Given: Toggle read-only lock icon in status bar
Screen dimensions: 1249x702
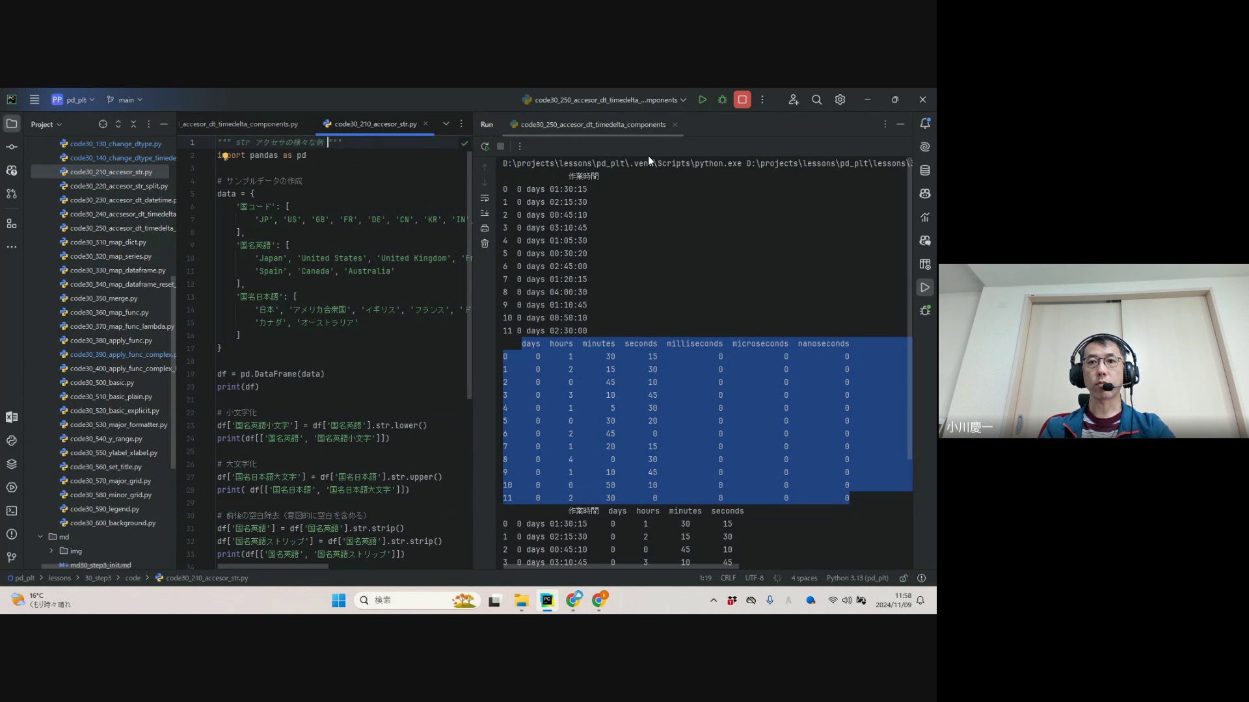Looking at the screenshot, I should pos(903,578).
